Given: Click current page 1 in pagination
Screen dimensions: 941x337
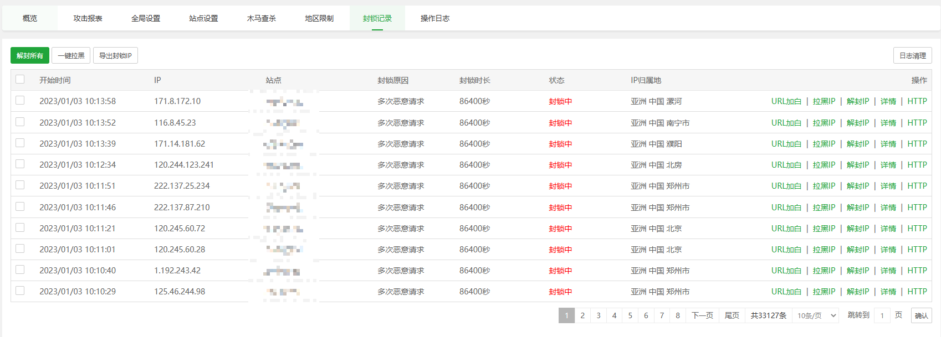Looking at the screenshot, I should [566, 315].
